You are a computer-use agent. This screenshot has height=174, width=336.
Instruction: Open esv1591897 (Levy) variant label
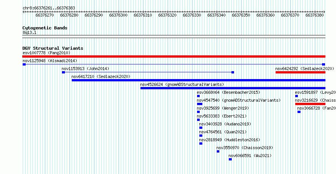point(316,92)
